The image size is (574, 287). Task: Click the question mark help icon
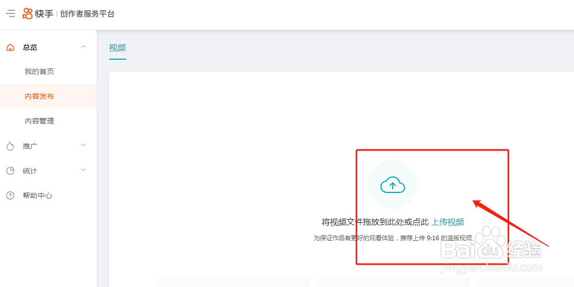(x=10, y=195)
